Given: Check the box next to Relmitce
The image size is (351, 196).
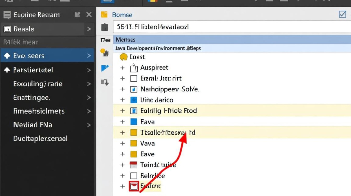Looking at the screenshot, I should pos(133,176).
